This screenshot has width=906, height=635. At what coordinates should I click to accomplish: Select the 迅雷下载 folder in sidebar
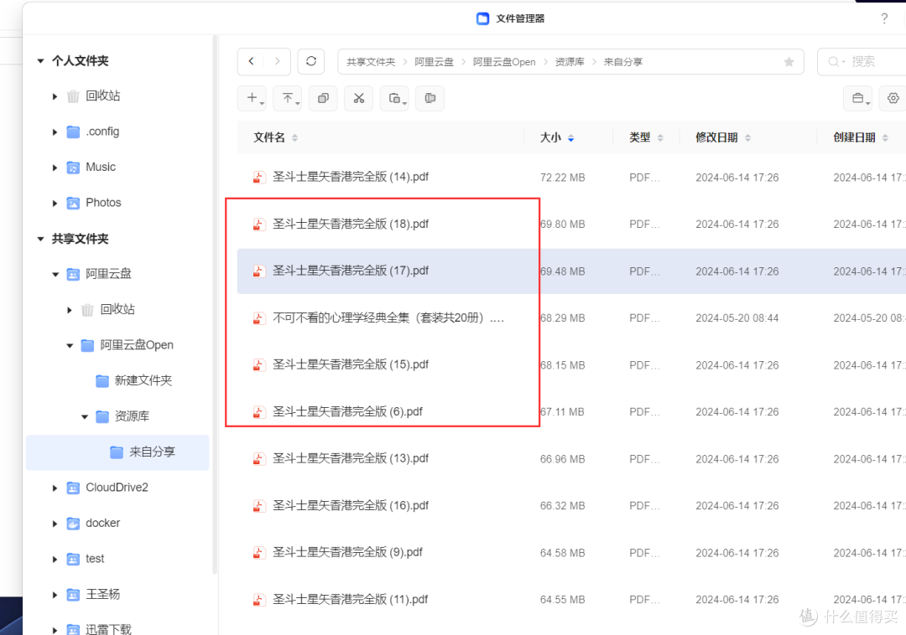coord(108,628)
